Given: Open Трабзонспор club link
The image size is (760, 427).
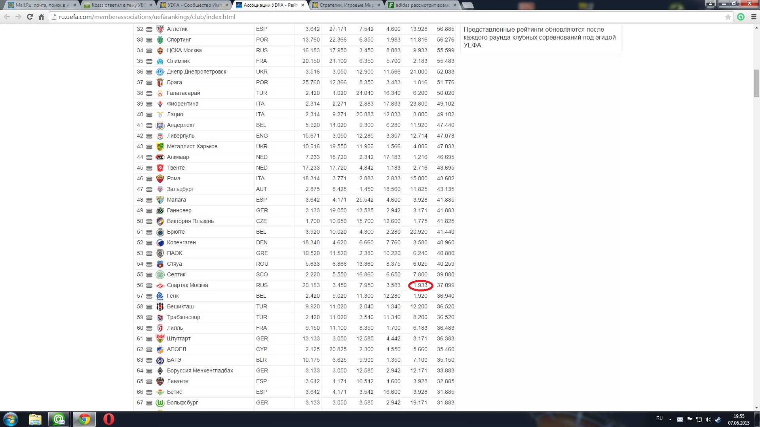Looking at the screenshot, I should pos(183,317).
